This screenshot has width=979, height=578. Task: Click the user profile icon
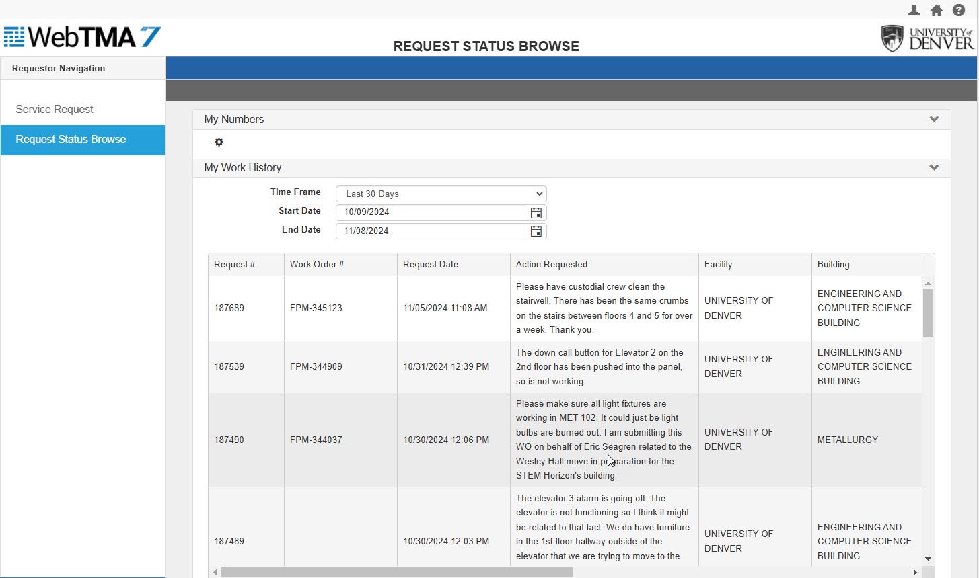(x=914, y=10)
